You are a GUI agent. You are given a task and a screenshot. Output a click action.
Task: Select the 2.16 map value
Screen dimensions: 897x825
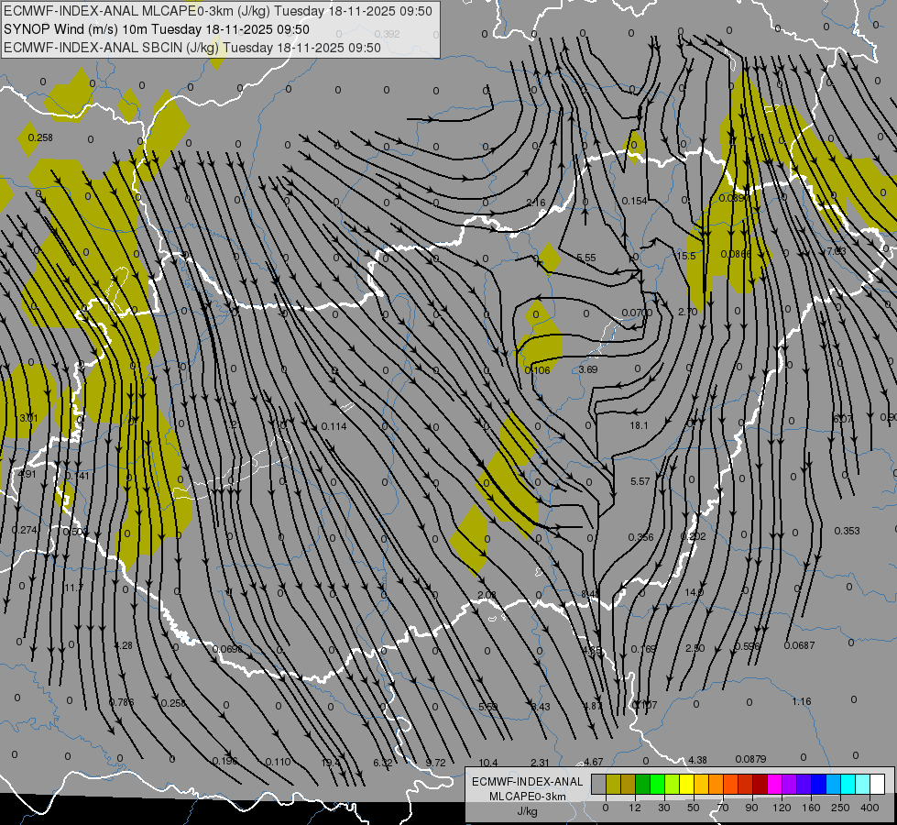(x=536, y=203)
